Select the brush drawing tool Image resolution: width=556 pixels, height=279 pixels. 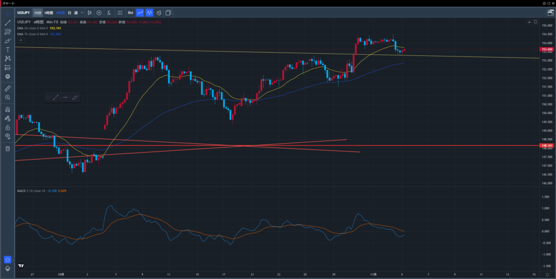pos(8,41)
